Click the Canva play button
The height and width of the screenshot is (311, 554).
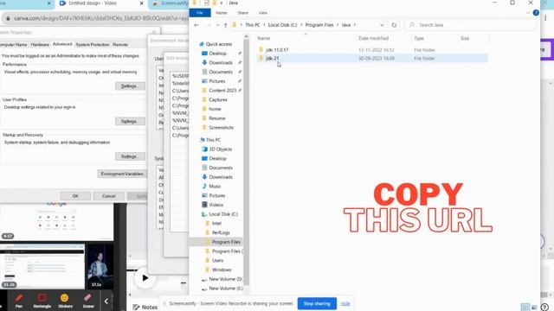[145, 278]
